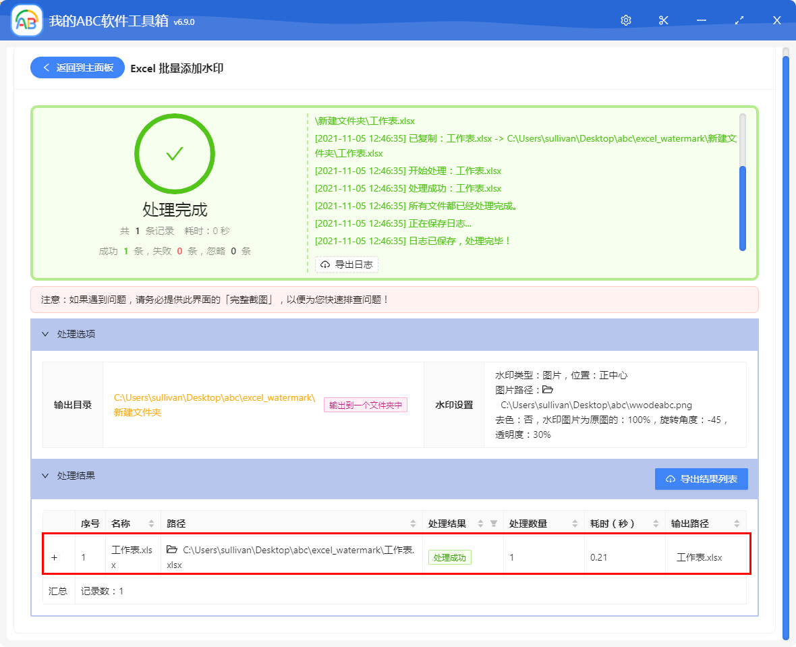Viewport: 796px width, 647px height.
Task: Click the 返回到主面板 back button
Action: tap(77, 67)
